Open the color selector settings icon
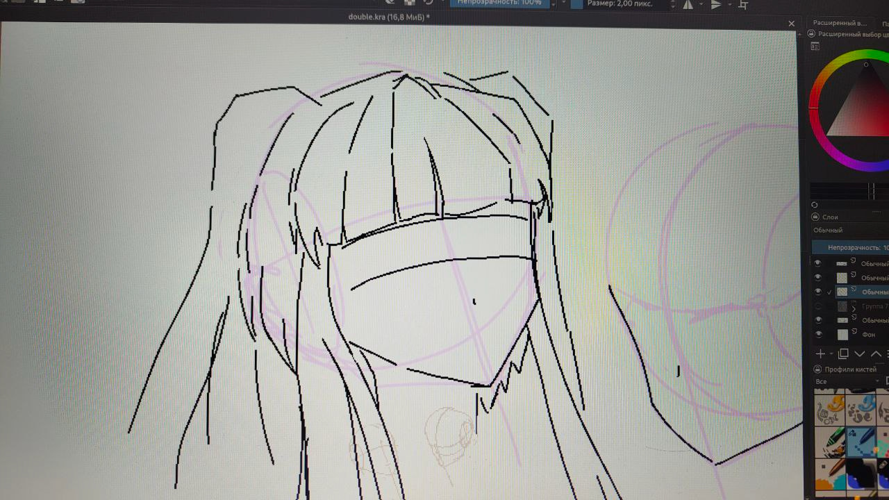 coord(815,47)
